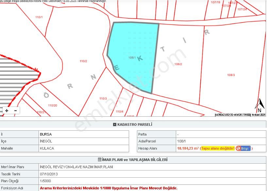Select parcel 110/3 on the map

pos(103,98)
